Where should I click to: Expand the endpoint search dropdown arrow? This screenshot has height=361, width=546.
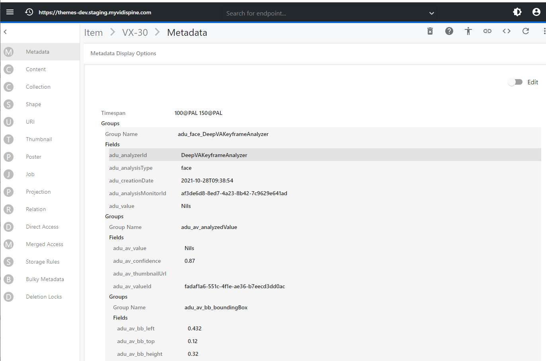point(431,13)
